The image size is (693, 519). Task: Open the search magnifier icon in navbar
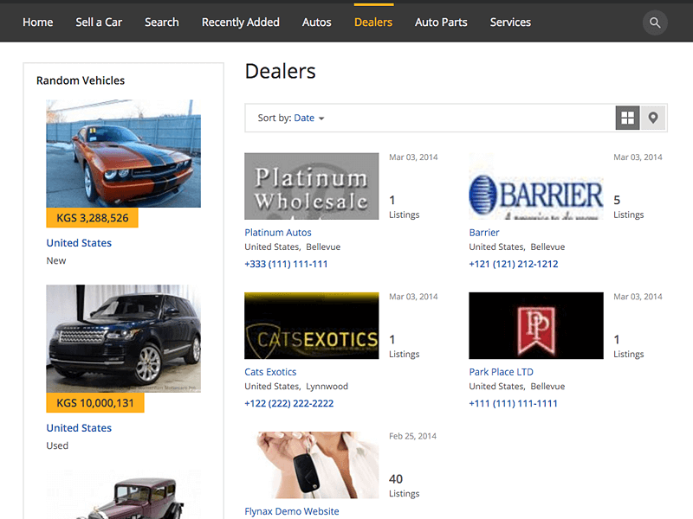(655, 22)
